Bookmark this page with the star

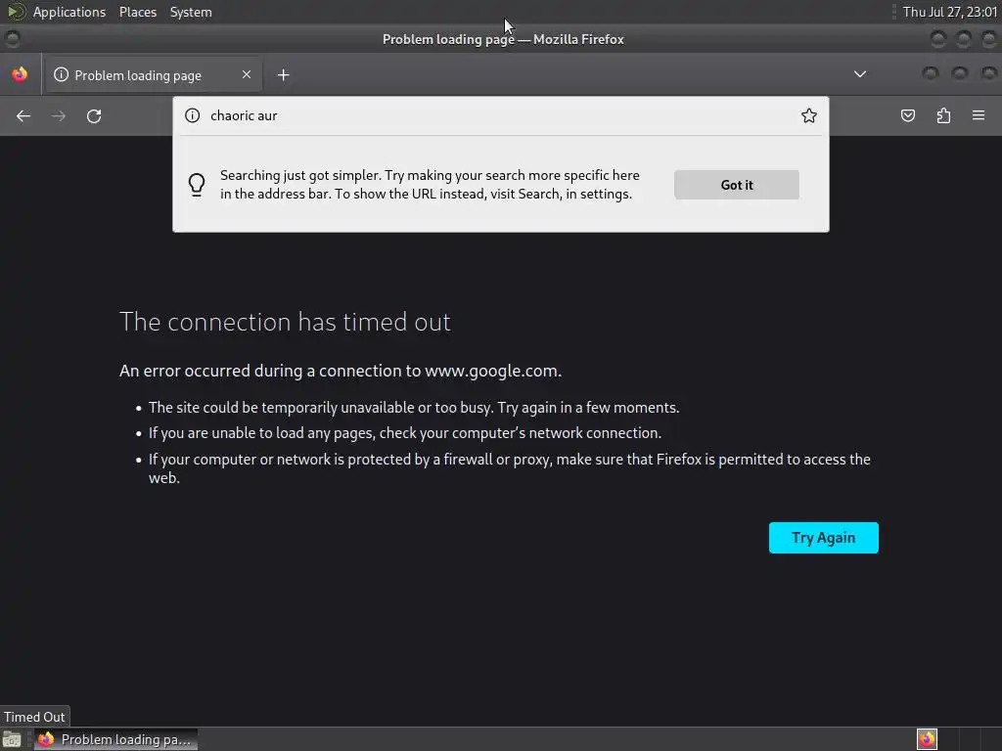click(808, 115)
